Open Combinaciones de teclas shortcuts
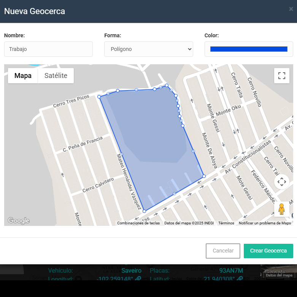The height and width of the screenshot is (297, 297). point(138,223)
